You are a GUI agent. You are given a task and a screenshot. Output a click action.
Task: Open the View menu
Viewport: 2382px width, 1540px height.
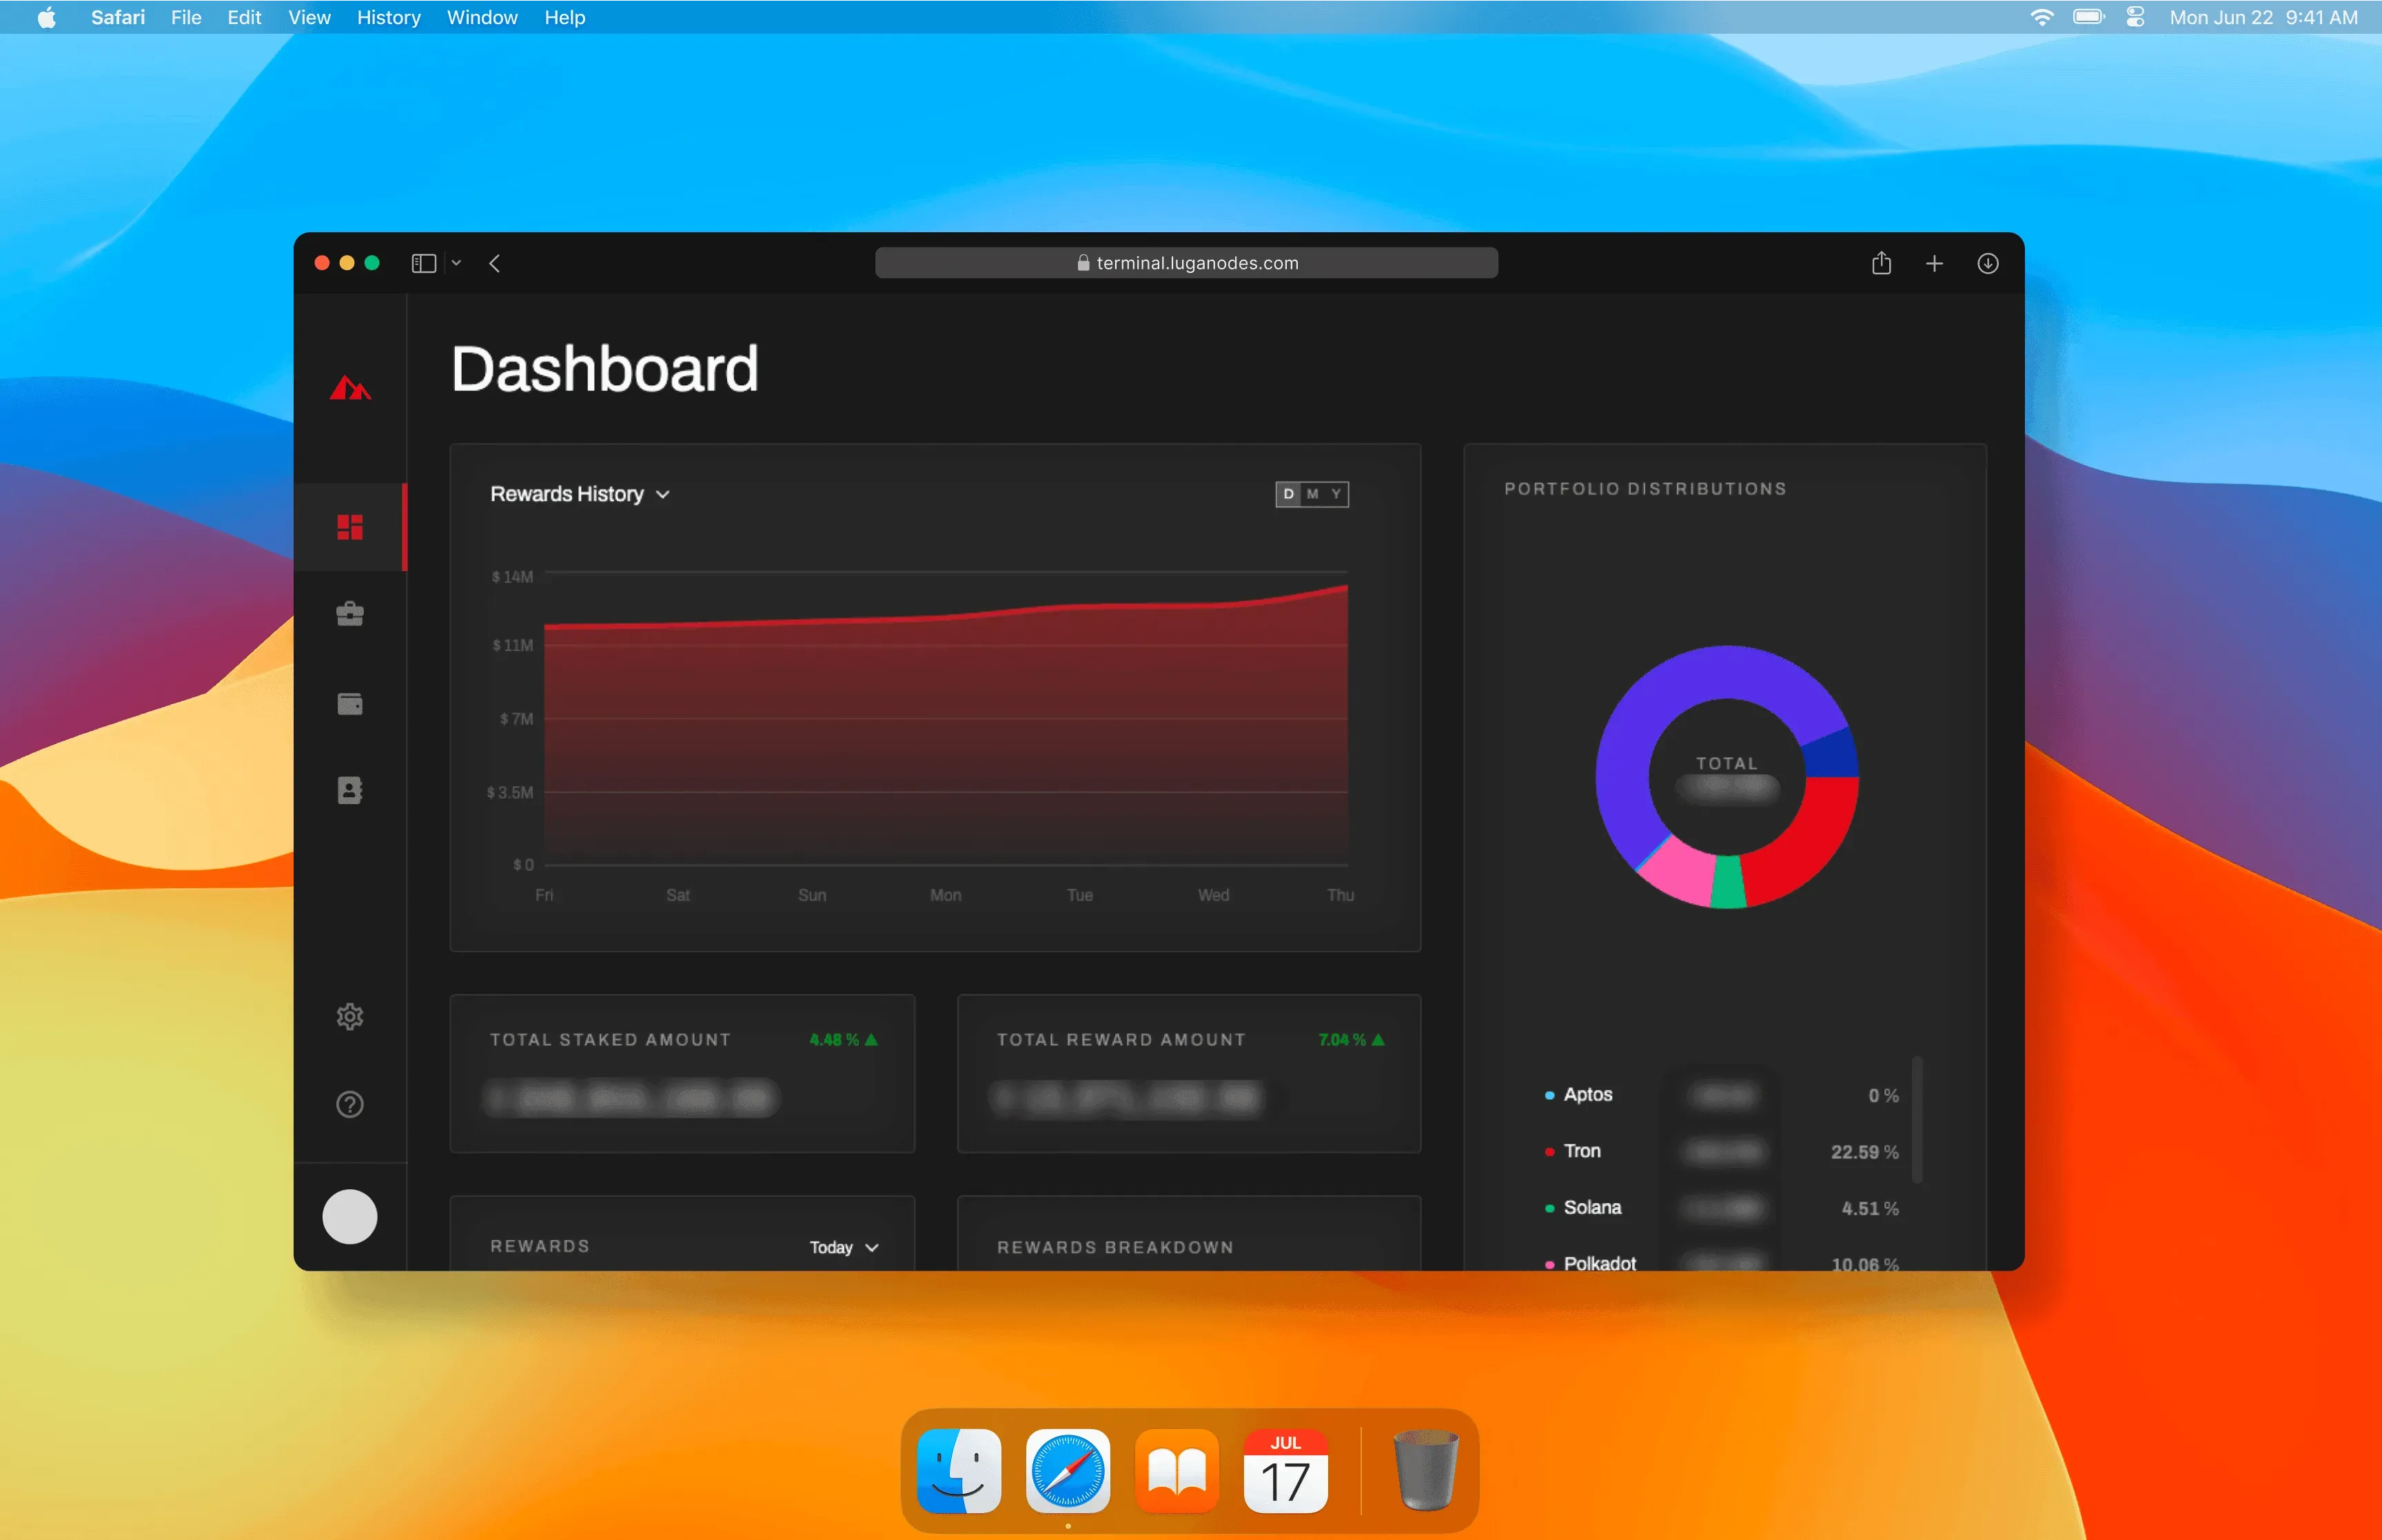pyautogui.click(x=309, y=17)
